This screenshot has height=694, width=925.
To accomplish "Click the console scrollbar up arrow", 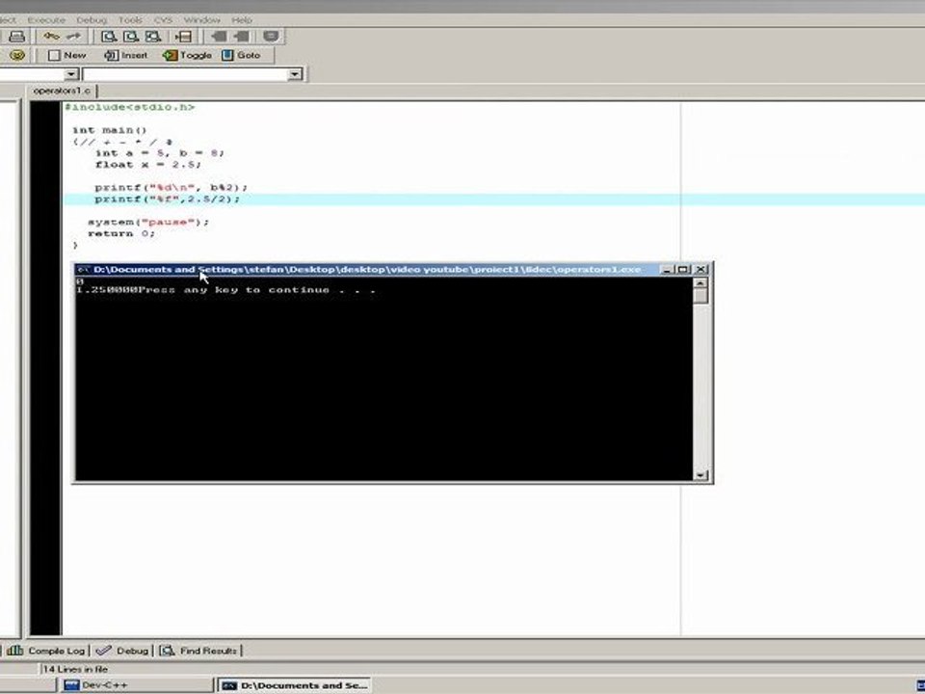I will [x=700, y=283].
